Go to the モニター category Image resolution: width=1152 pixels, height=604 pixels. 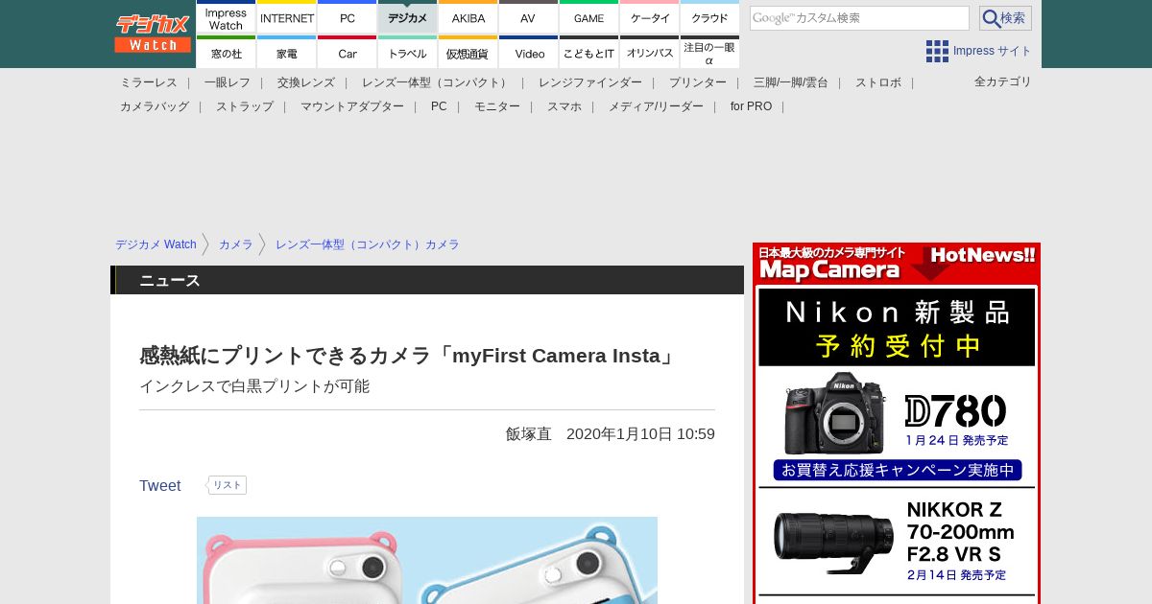point(497,106)
